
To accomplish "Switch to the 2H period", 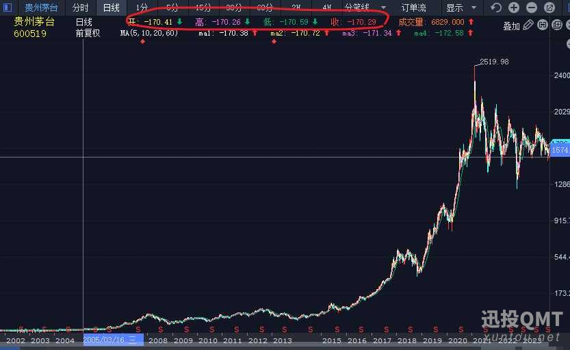I will (x=296, y=8).
